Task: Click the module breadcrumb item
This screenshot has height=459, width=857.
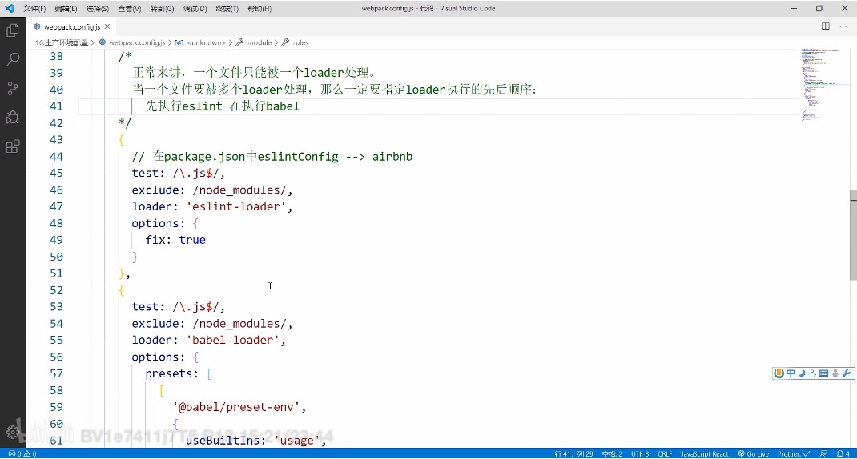Action: click(259, 42)
